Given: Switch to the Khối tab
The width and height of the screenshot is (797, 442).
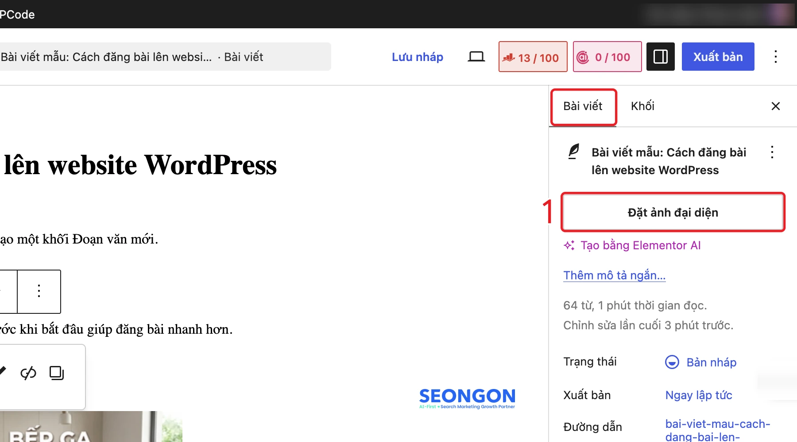Looking at the screenshot, I should click(642, 106).
